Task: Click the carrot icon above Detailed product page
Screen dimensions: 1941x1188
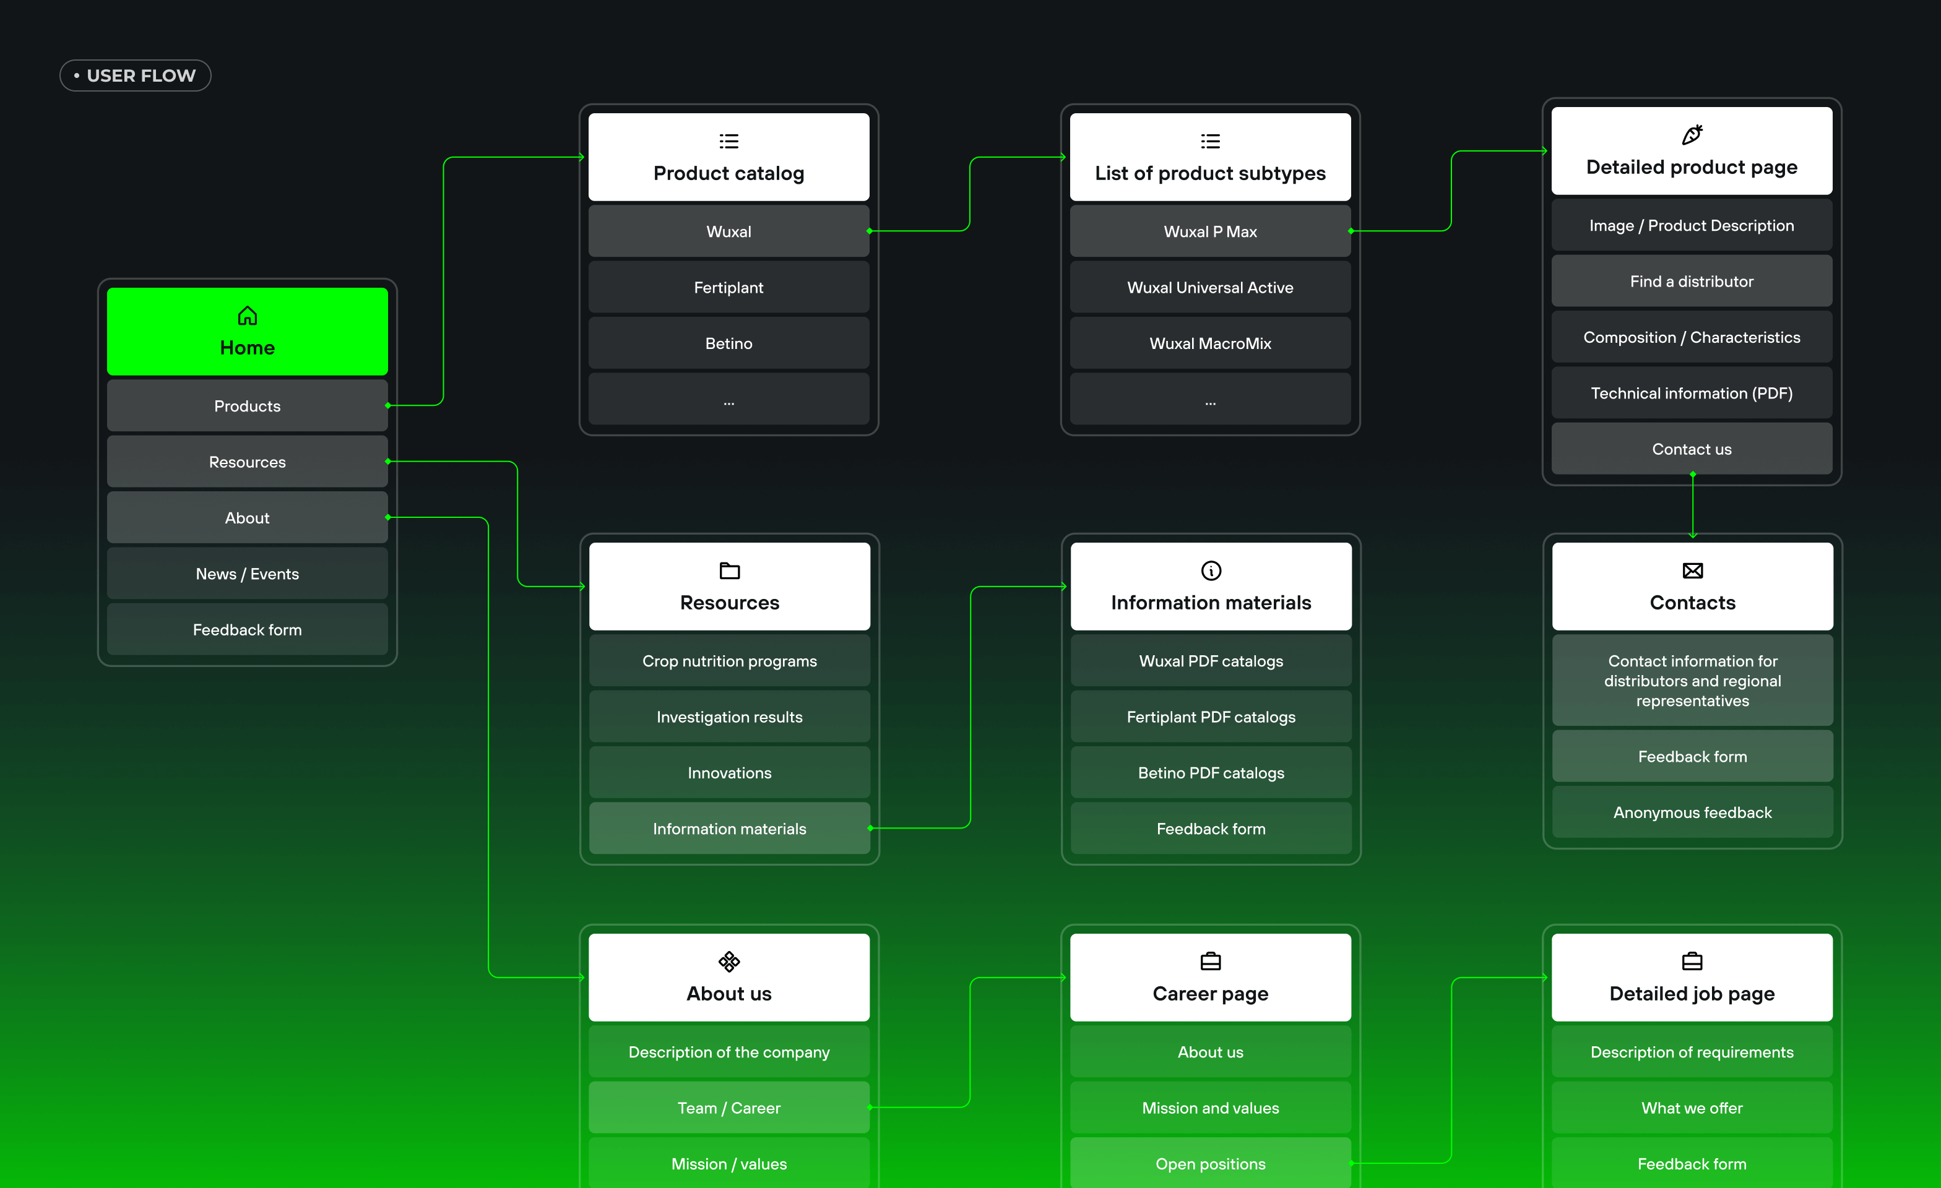Action: pyautogui.click(x=1692, y=135)
